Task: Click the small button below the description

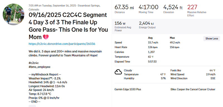Action: pyautogui.click(x=32, y=106)
